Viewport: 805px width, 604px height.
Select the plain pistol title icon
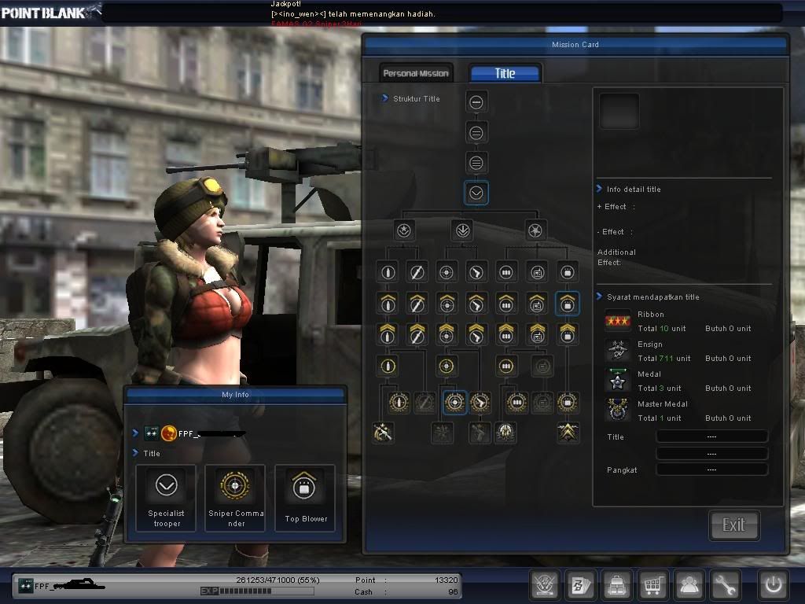point(476,272)
